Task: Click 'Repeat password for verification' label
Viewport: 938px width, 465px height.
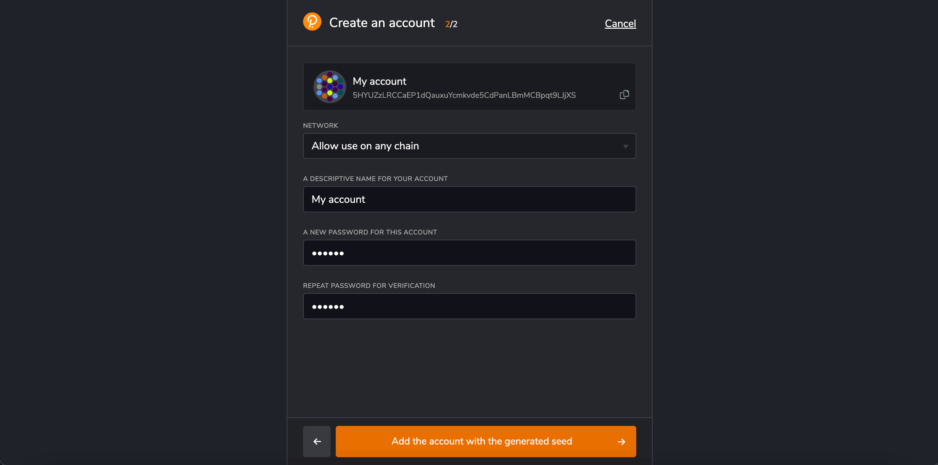Action: pyautogui.click(x=369, y=286)
